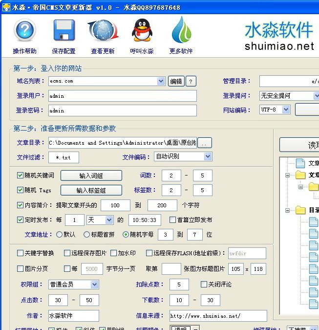Toggle 随机 Tags checkbox
This screenshot has width=319, height=330.
[x=20, y=190]
